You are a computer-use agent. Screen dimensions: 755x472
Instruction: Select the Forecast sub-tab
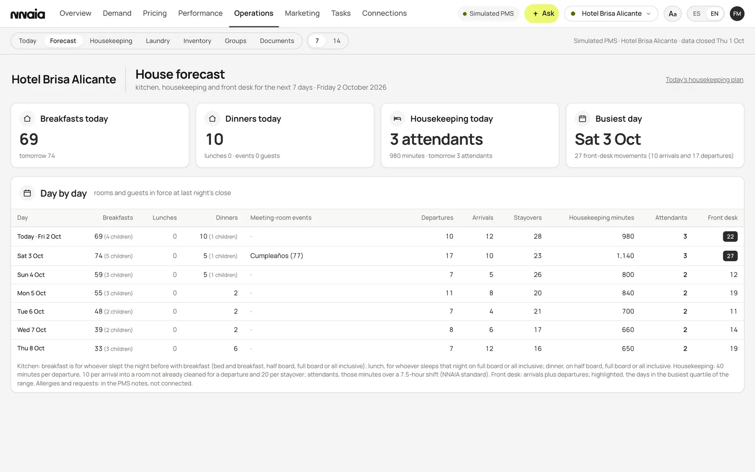[63, 41]
